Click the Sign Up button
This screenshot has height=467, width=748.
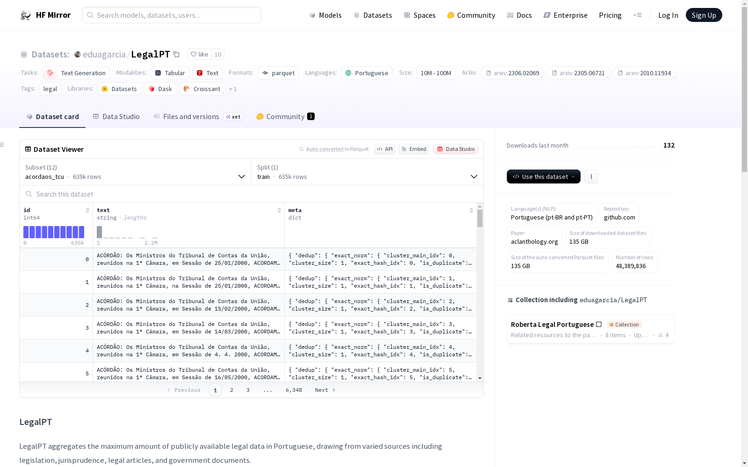click(704, 15)
